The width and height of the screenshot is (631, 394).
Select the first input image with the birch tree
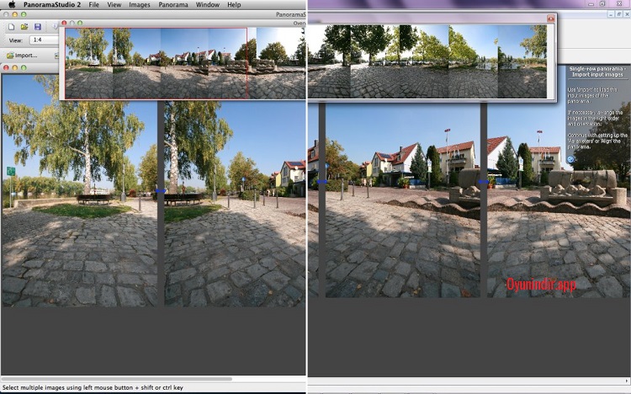79,191
